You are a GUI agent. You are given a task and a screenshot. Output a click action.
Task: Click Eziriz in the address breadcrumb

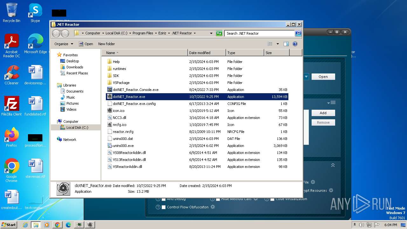162,33
